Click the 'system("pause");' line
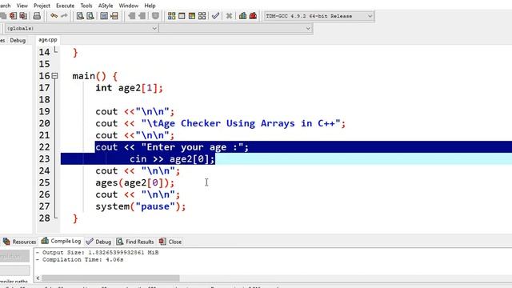The image size is (512, 288). pos(141,206)
